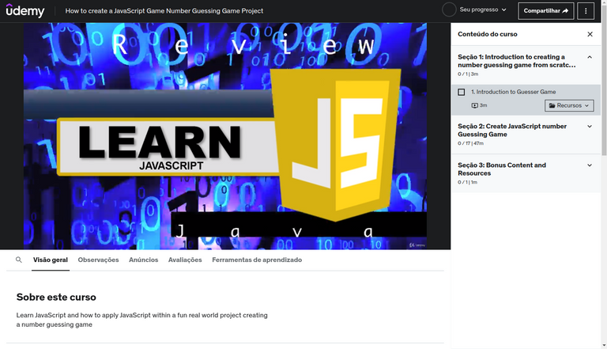
Task: Go to the Avaliações tab
Action: tap(185, 260)
